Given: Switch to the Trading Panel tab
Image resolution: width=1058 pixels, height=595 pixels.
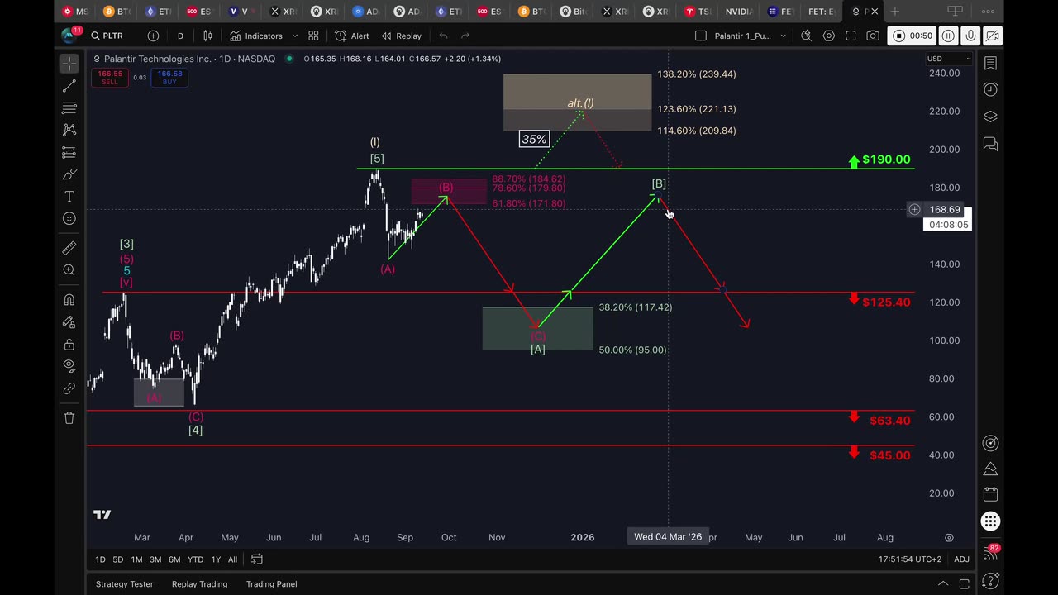Looking at the screenshot, I should [x=271, y=583].
